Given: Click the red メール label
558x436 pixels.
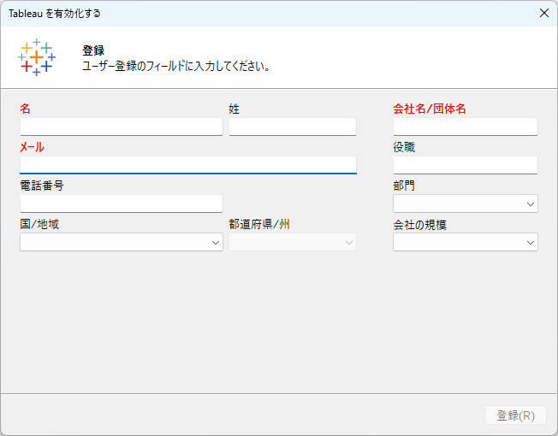Looking at the screenshot, I should [x=32, y=147].
